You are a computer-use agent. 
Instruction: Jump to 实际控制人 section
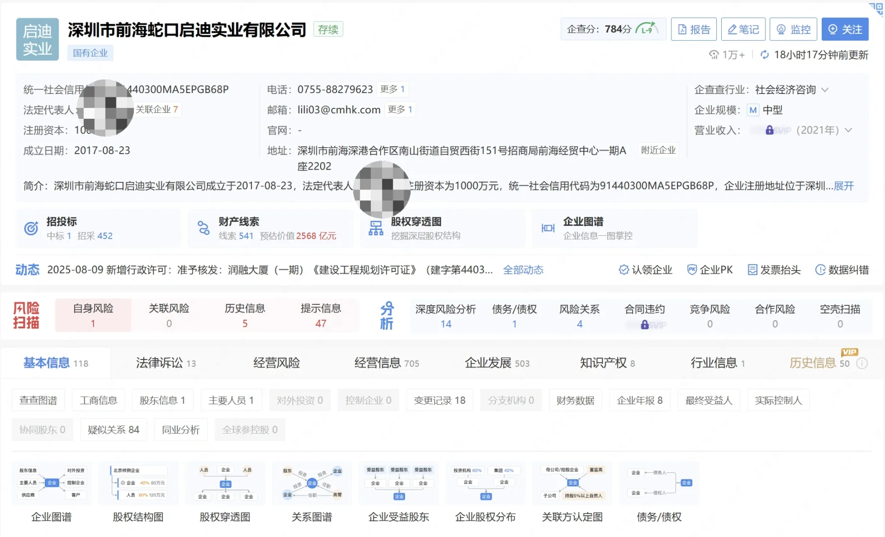tap(778, 400)
